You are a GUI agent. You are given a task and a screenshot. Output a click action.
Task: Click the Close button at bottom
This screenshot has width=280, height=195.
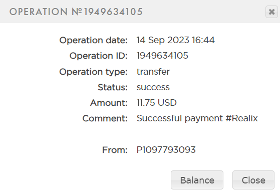253,180
